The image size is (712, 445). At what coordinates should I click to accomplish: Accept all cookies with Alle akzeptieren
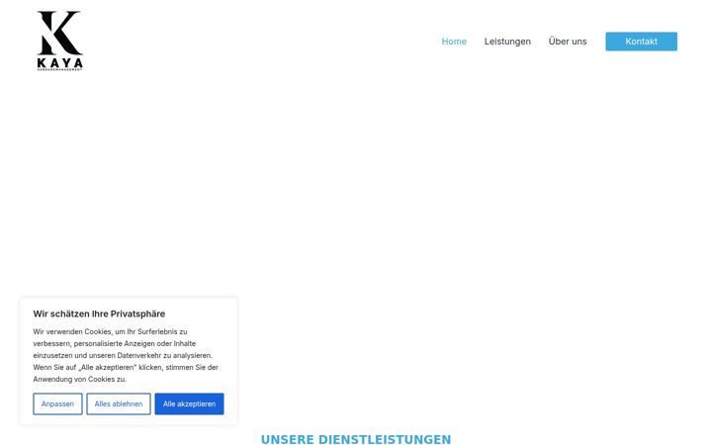pyautogui.click(x=189, y=403)
